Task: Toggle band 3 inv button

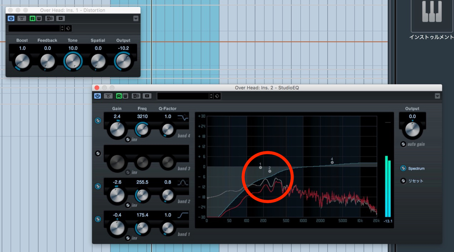Action: coord(128,172)
